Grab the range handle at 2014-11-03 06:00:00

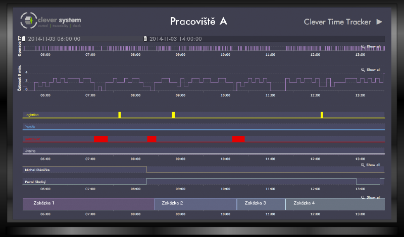[23, 39]
